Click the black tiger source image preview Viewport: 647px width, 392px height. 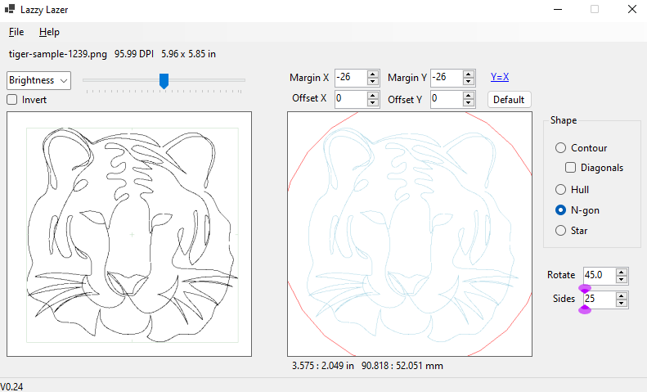coord(129,234)
